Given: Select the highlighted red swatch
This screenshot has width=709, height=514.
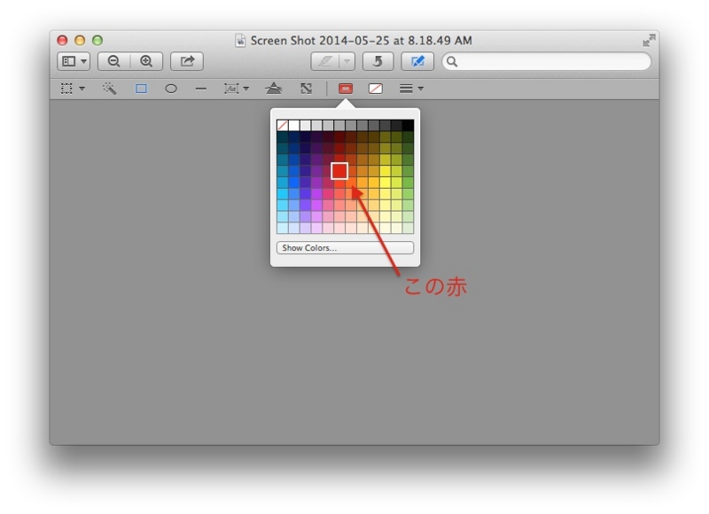Looking at the screenshot, I should 339,171.
